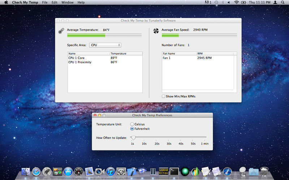Launch Xcode hammer icon in dock

(132, 172)
